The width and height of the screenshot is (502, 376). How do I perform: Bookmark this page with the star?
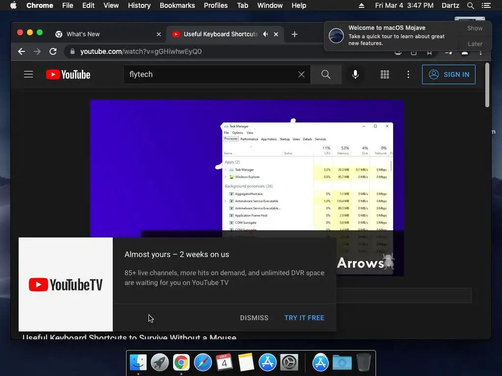[429, 53]
